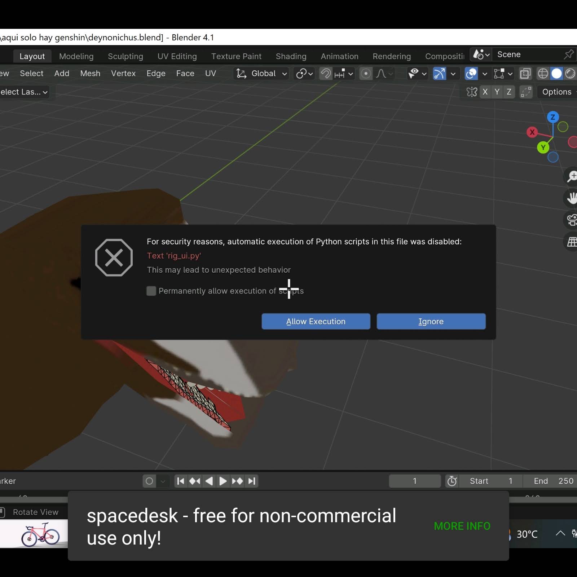Open the Mesh menu
This screenshot has width=577, height=577.
(x=90, y=74)
